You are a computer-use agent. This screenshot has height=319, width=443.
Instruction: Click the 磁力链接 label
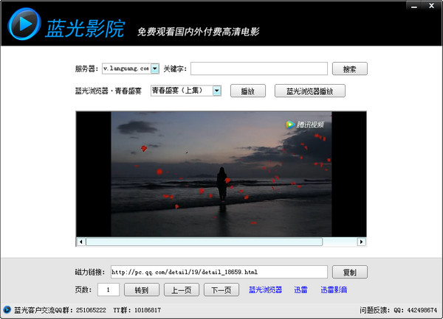click(89, 272)
